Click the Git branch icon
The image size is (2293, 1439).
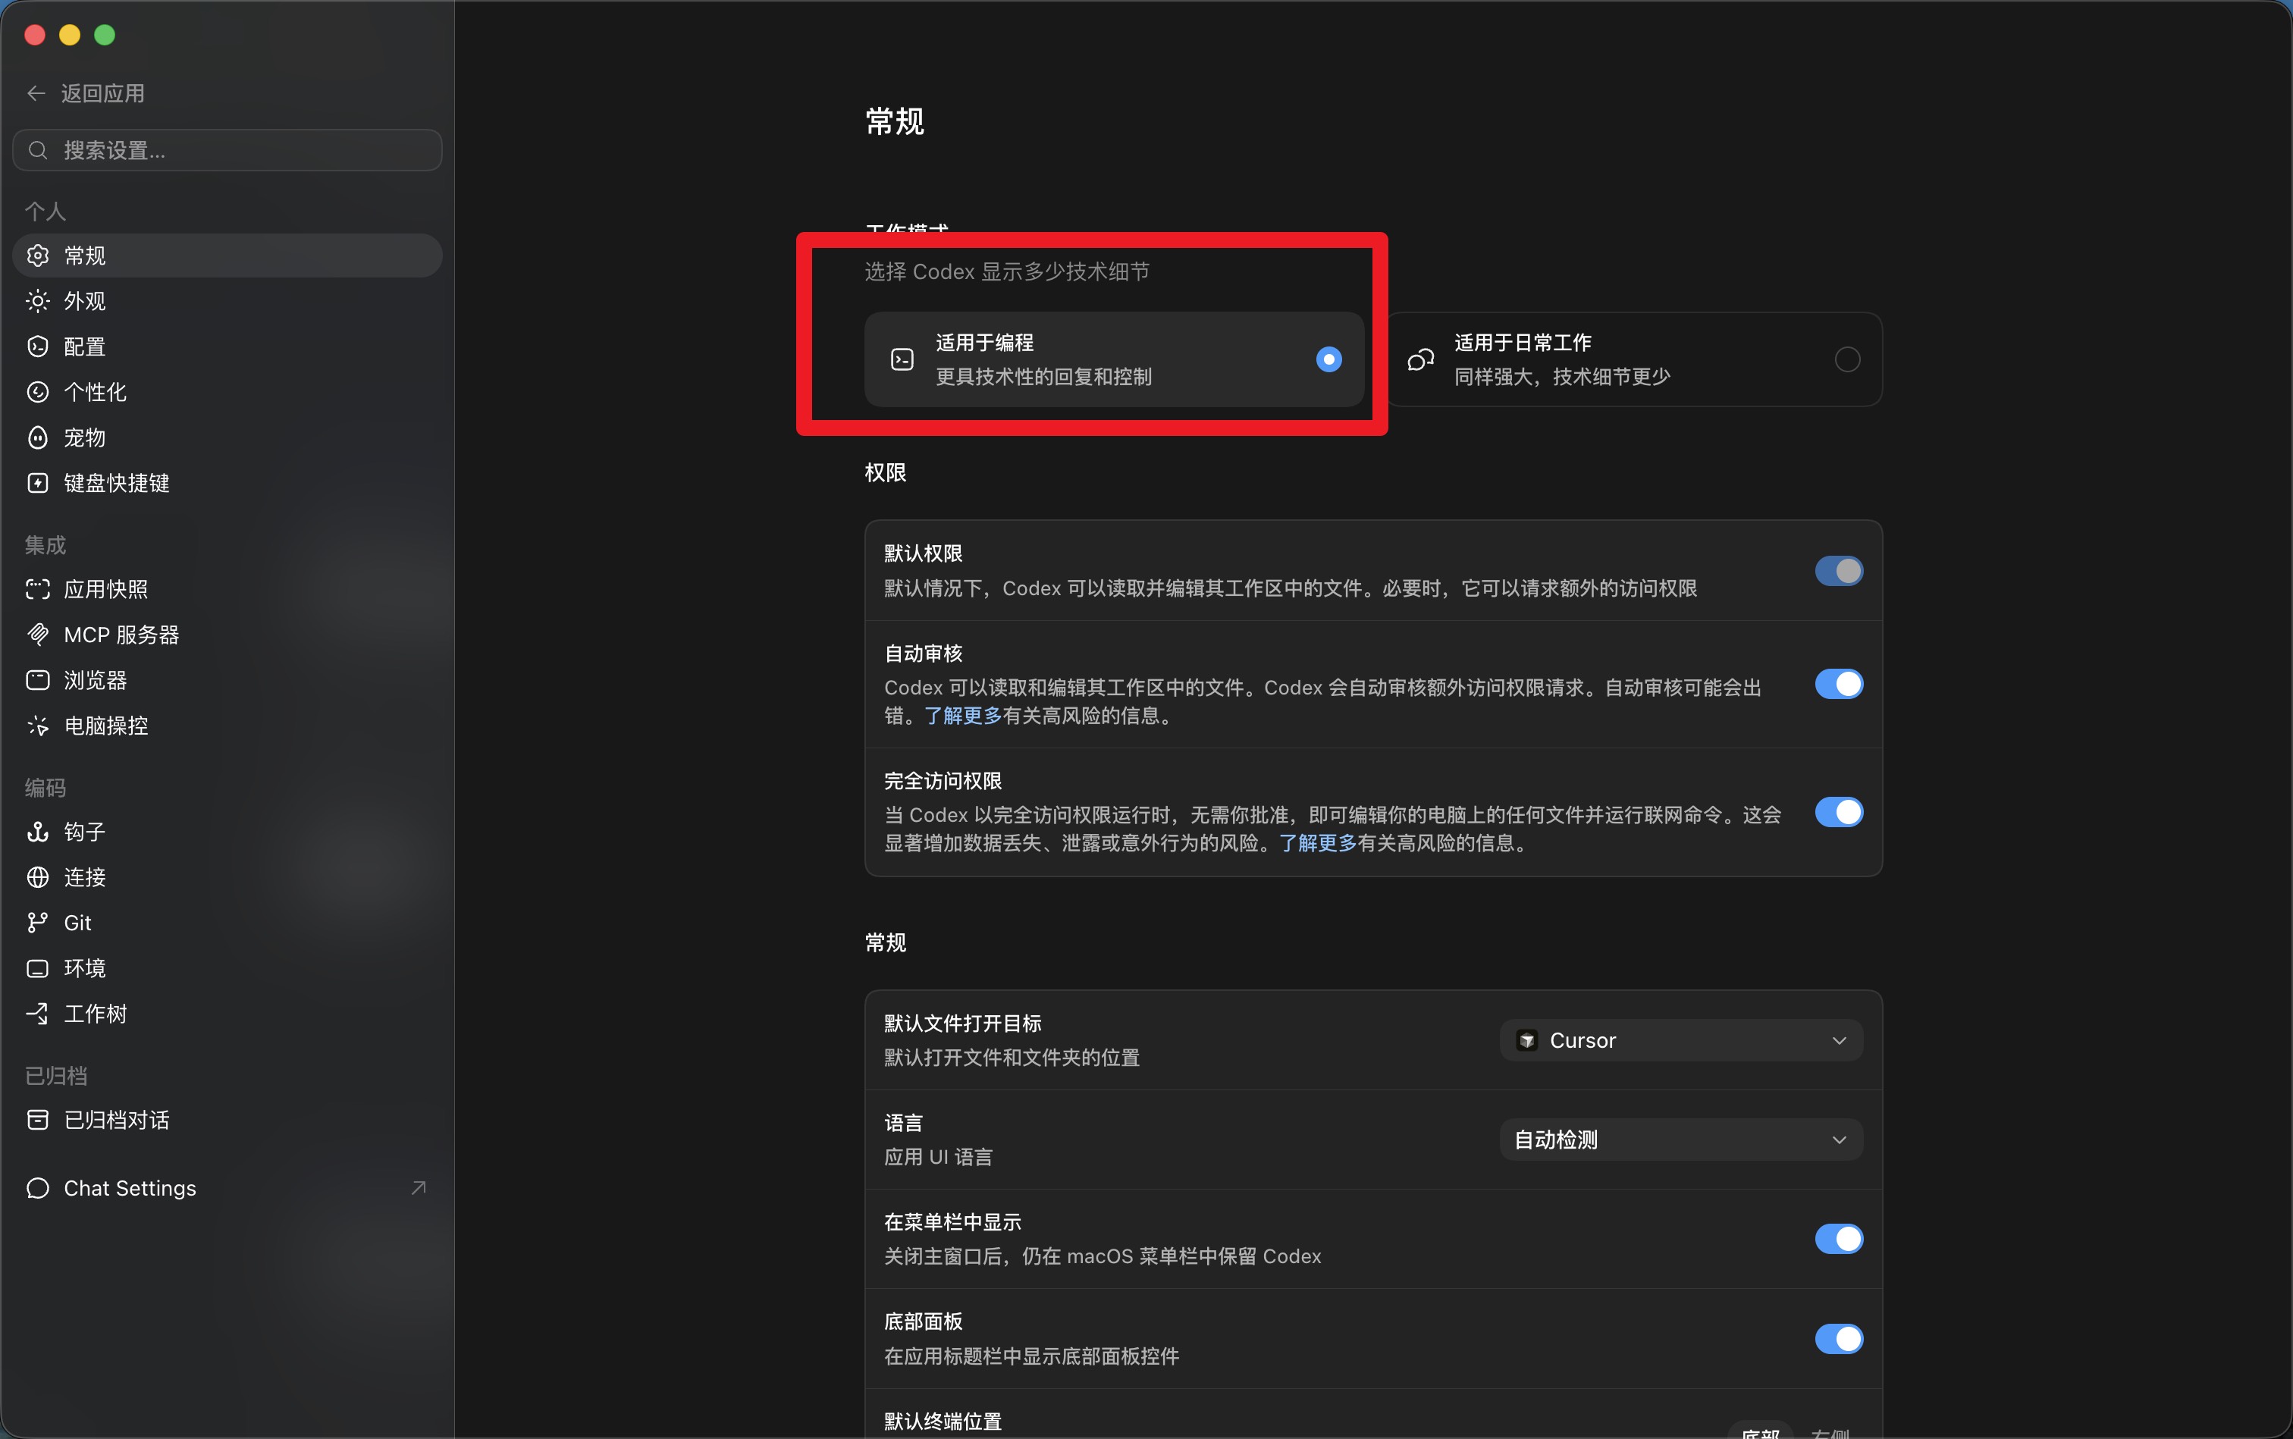tap(38, 923)
